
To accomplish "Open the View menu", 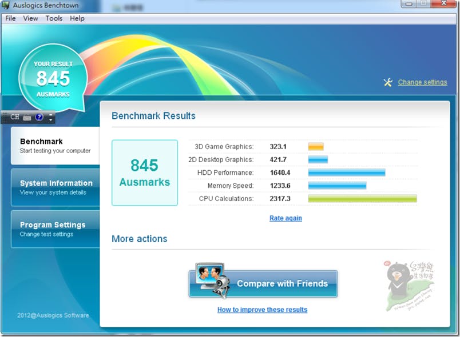I will coord(30,18).
